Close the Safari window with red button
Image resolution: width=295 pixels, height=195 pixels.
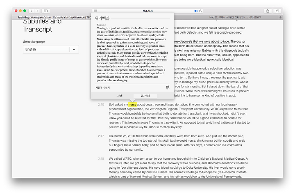(x=16, y=11)
